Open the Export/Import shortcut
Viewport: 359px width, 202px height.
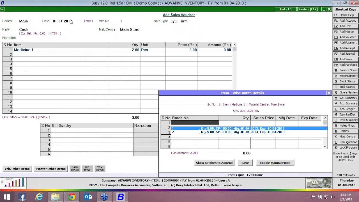coord(346,76)
